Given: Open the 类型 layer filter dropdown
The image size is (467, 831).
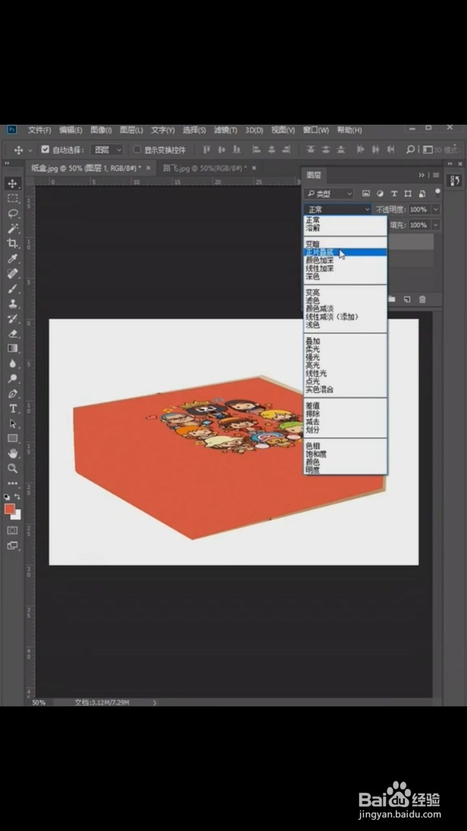Looking at the screenshot, I should [329, 193].
